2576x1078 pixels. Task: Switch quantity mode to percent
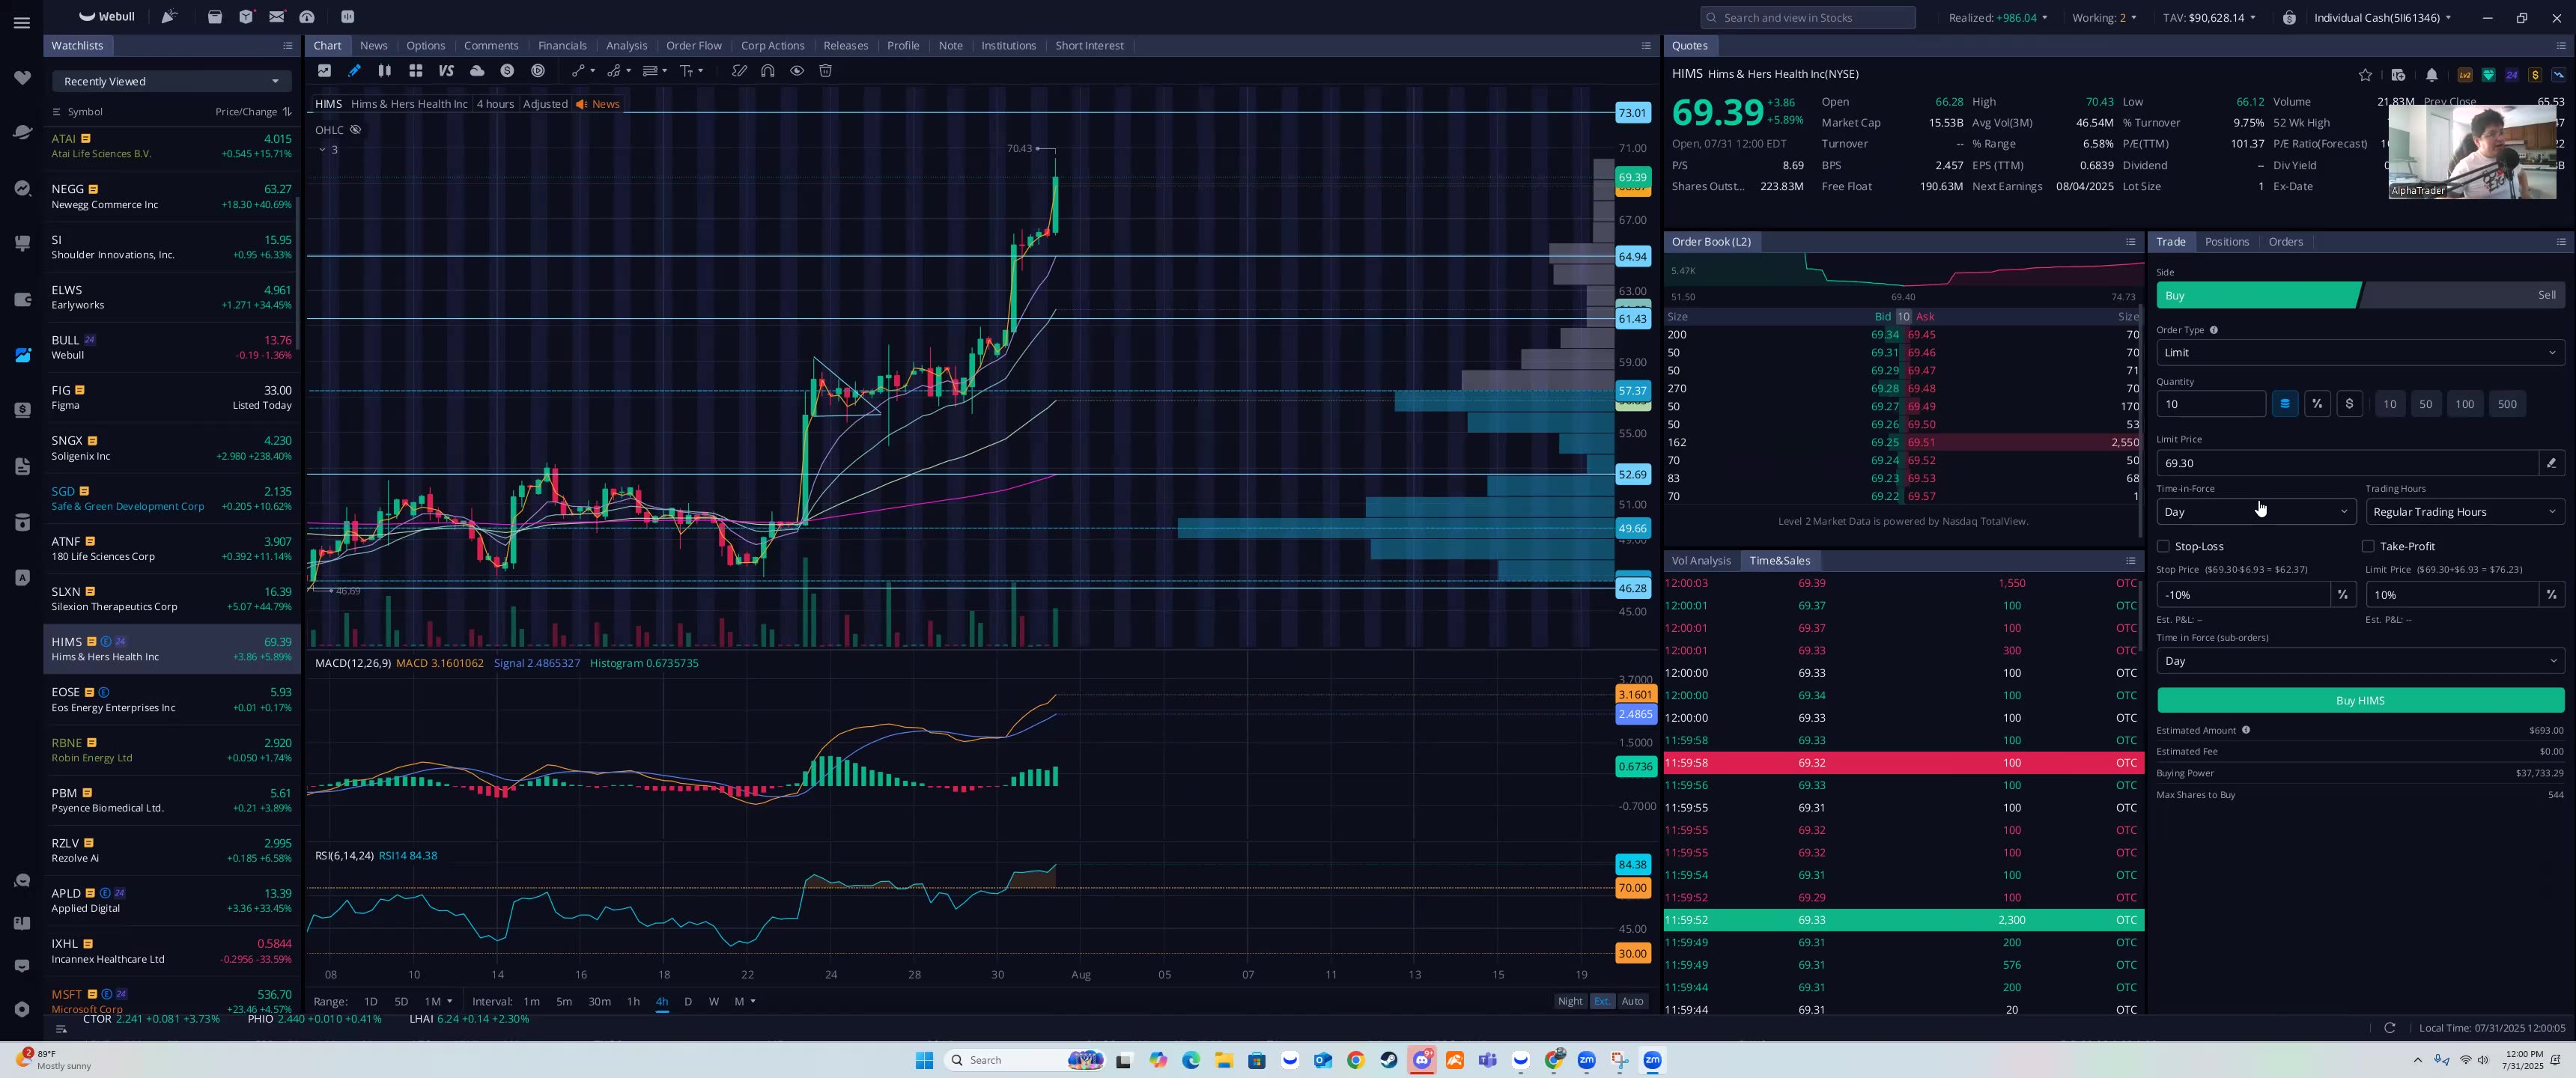pyautogui.click(x=2317, y=404)
